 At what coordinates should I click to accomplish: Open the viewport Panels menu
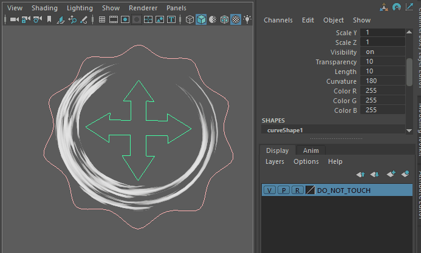coord(176,8)
